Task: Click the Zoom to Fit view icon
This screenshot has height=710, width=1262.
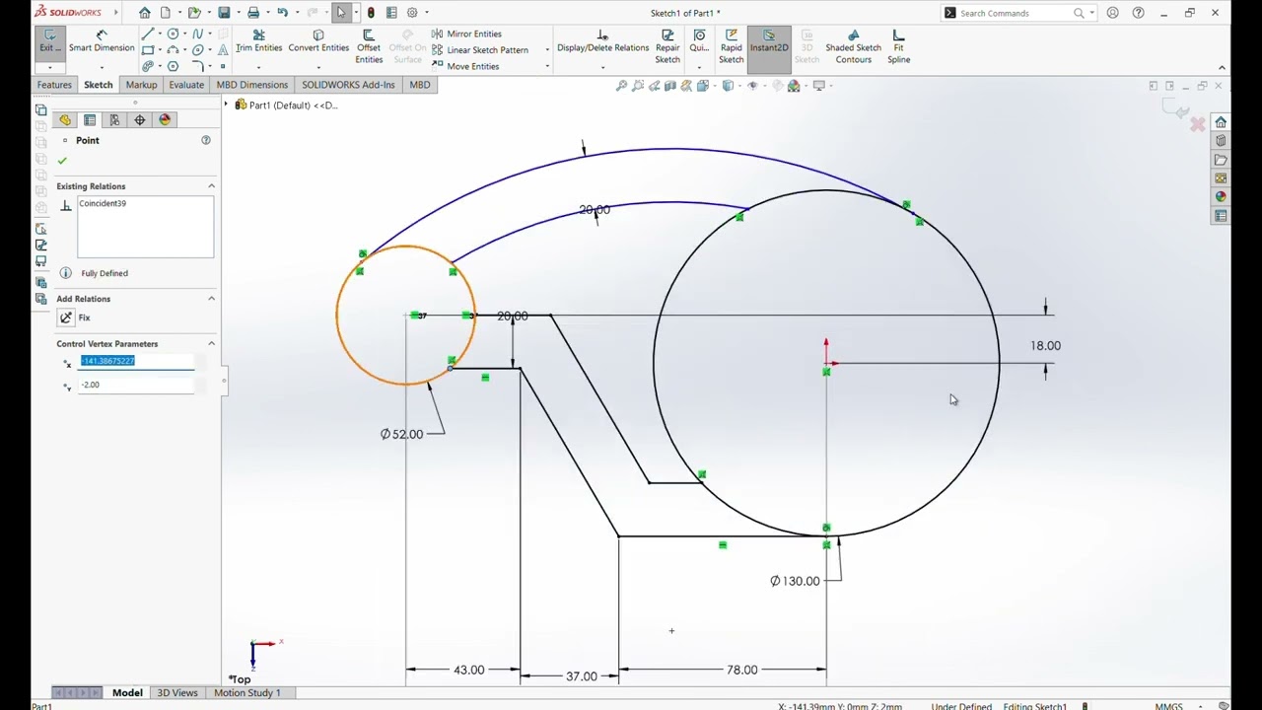Action: pyautogui.click(x=622, y=86)
